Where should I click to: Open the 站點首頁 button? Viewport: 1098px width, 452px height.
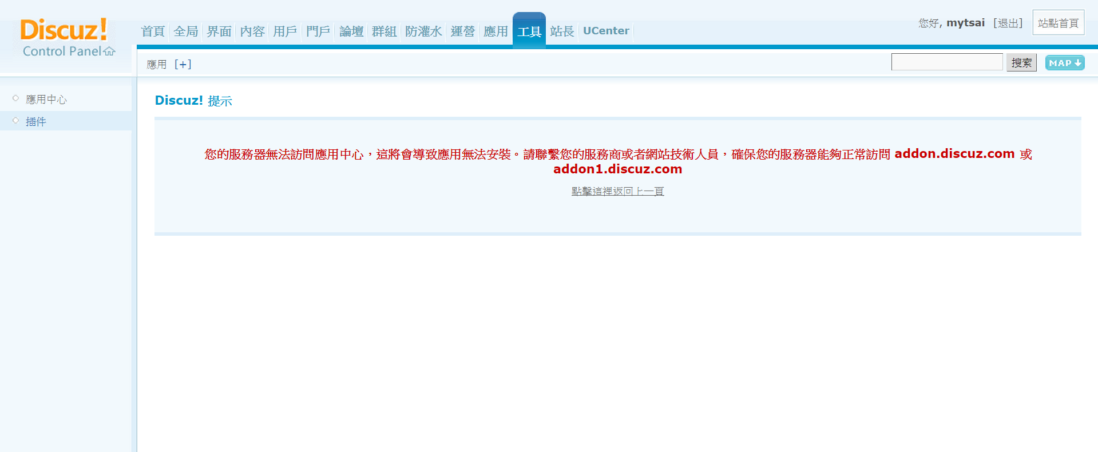(1059, 23)
